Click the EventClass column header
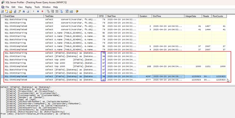Viewport: 235px width, 118px height. 24,16
